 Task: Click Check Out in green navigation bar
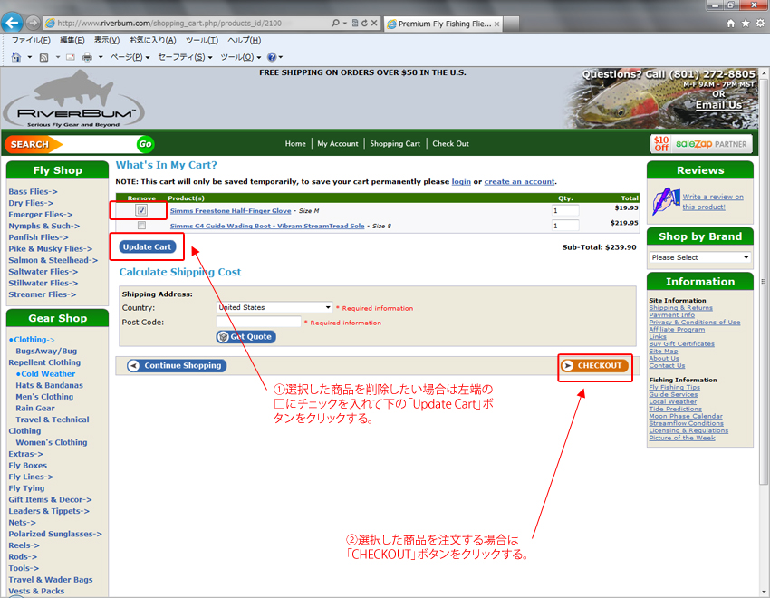click(x=451, y=144)
